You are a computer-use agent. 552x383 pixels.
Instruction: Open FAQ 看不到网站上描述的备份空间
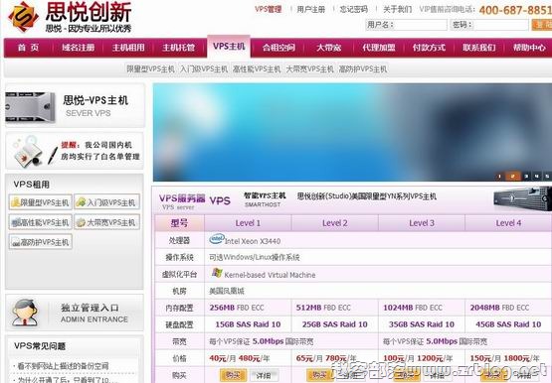click(x=63, y=366)
